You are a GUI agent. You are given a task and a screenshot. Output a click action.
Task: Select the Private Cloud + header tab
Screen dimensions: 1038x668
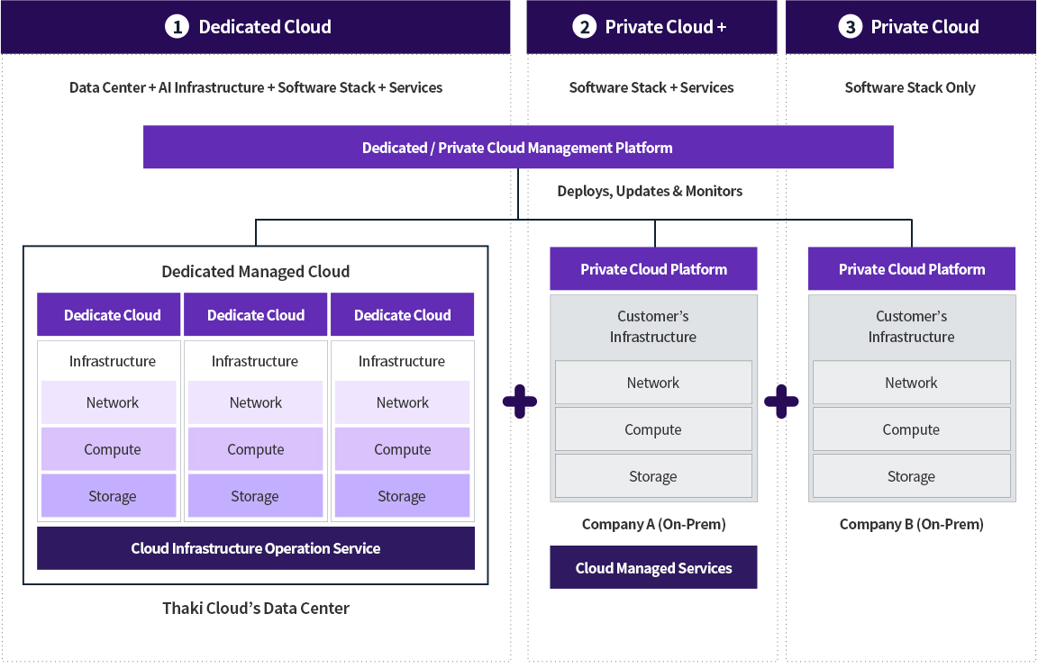pyautogui.click(x=651, y=27)
